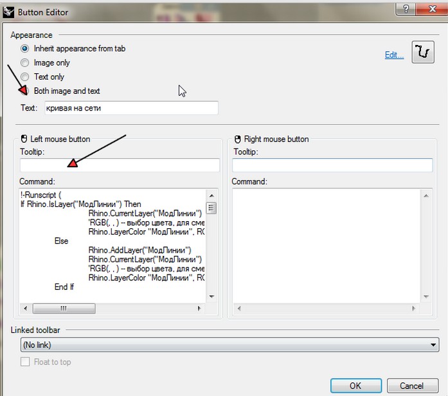Image resolution: width=448 pixels, height=396 pixels.
Task: Click the Rhino.AddLayer("МодЛинии") script line
Action: 139,250
